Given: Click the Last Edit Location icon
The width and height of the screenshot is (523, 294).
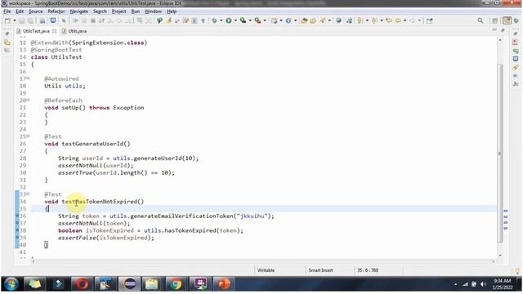Looking at the screenshot, I should coord(389,20).
